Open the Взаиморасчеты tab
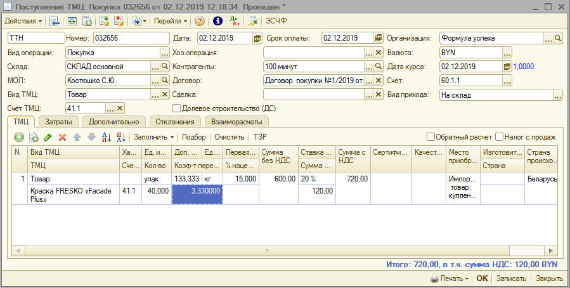The width and height of the screenshot is (570, 288). 236,121
